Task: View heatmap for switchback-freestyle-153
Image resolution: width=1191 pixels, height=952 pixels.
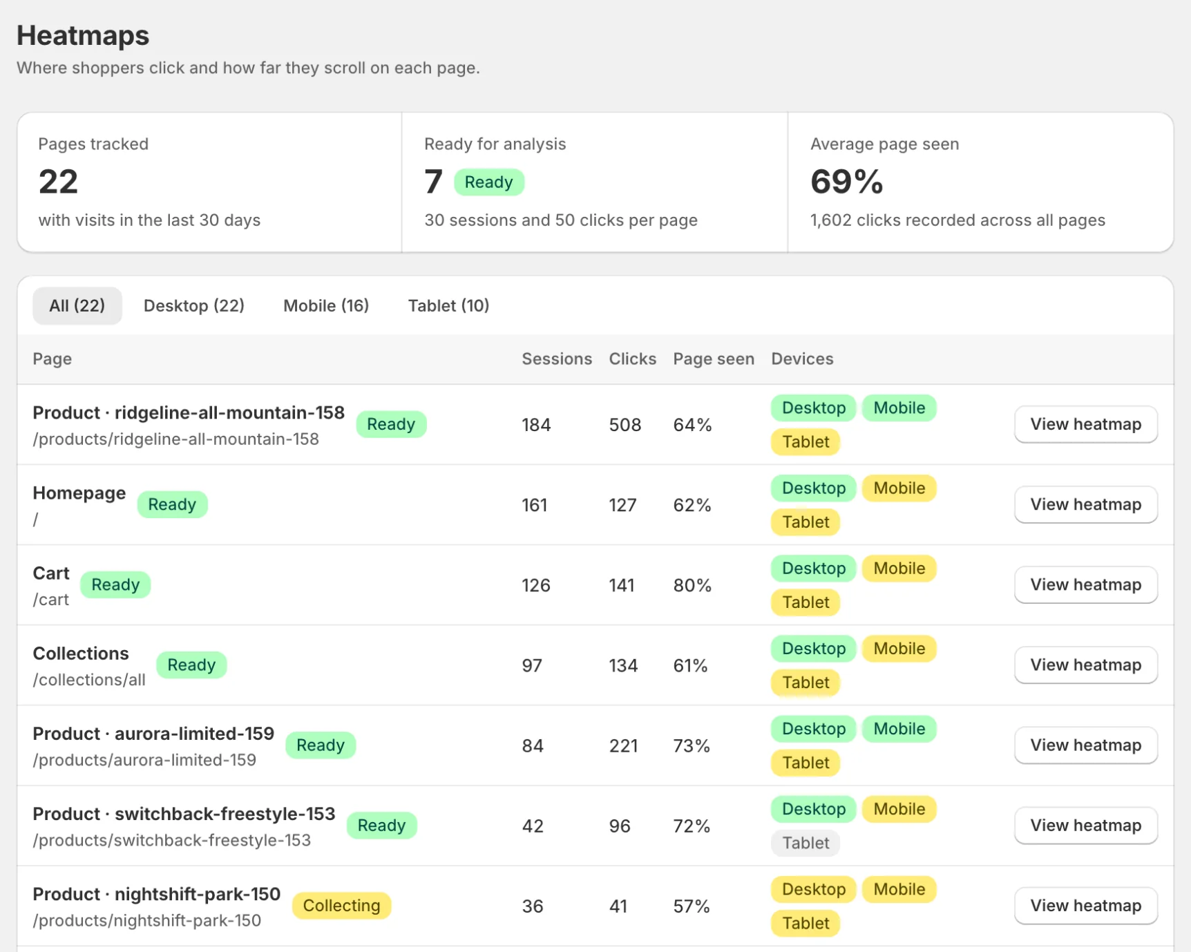Action: pos(1085,825)
